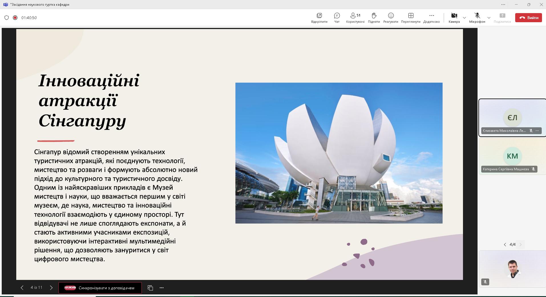Turn on the Камера
Image resolution: width=546 pixels, height=297 pixels.
coord(454,18)
